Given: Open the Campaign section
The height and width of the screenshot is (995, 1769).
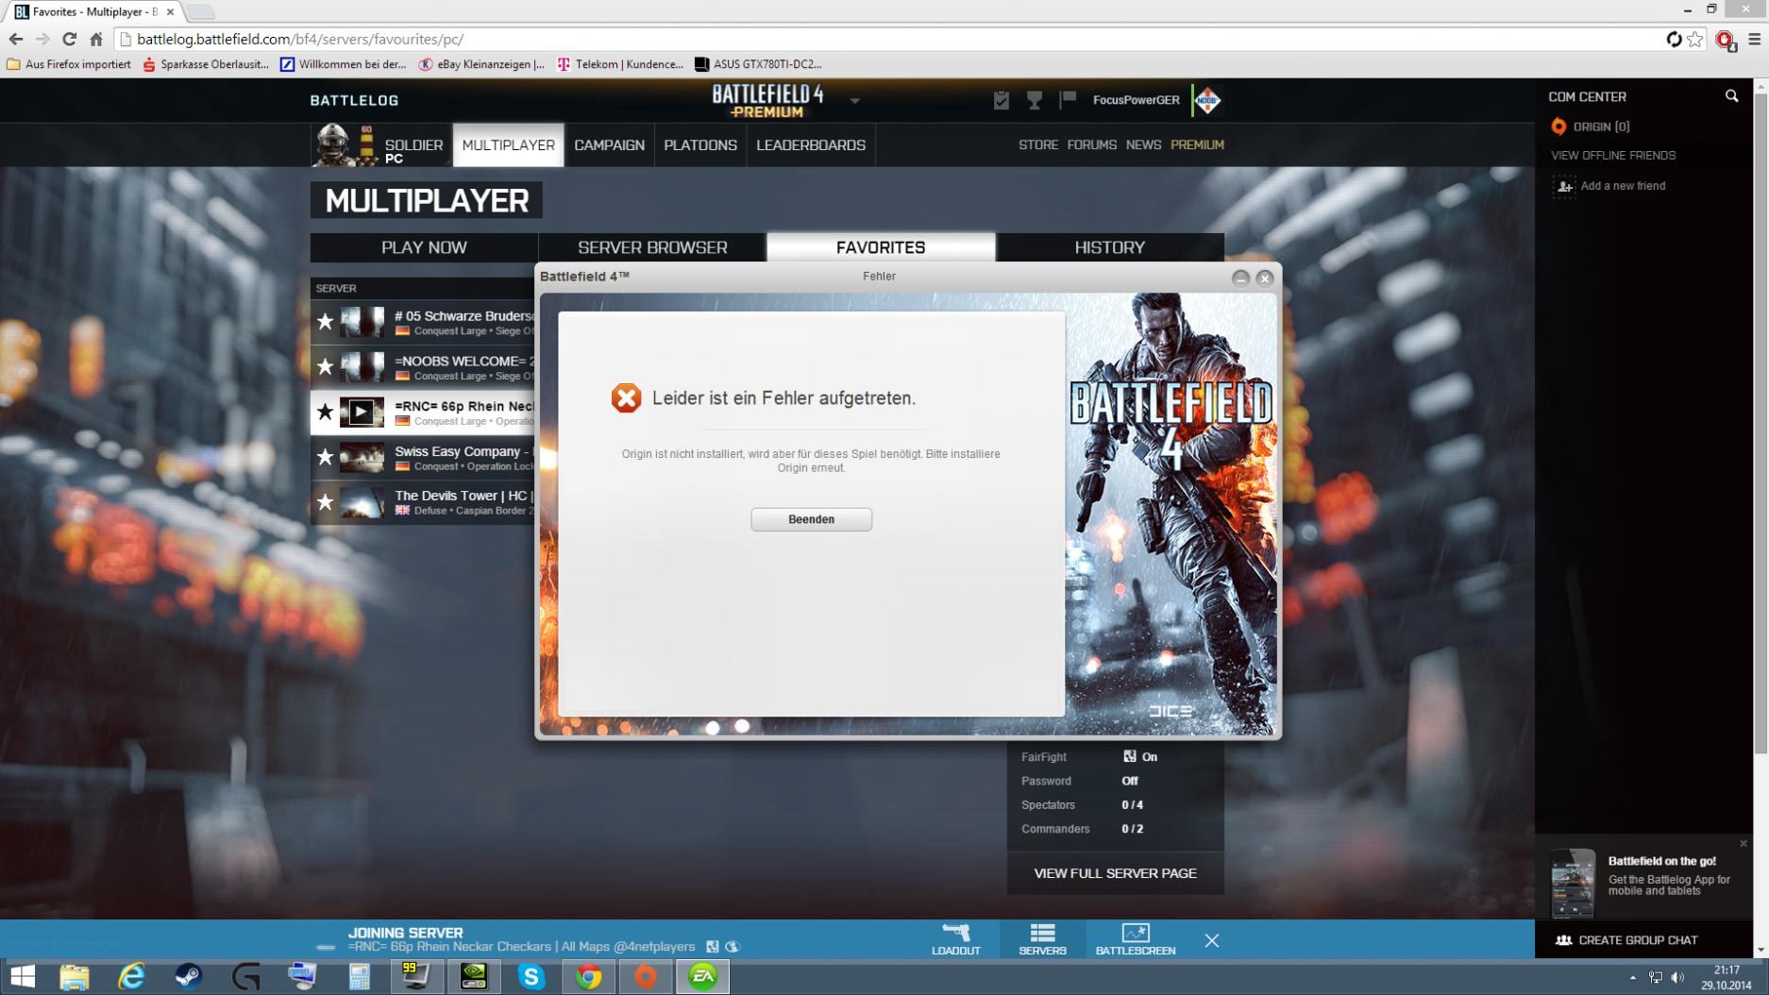Looking at the screenshot, I should click(609, 145).
